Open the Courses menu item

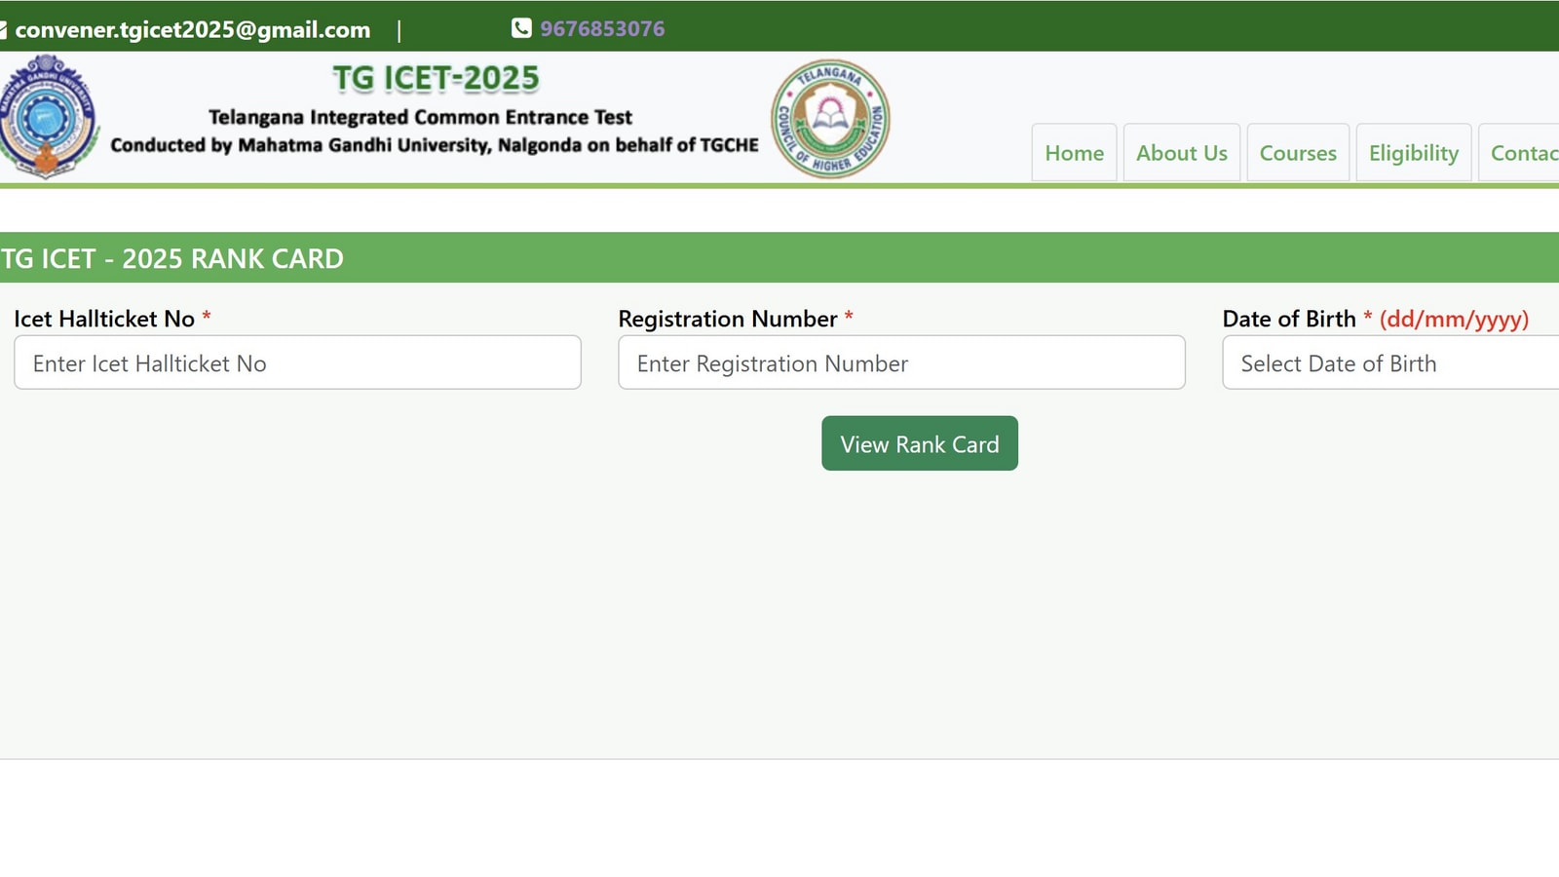click(1298, 153)
